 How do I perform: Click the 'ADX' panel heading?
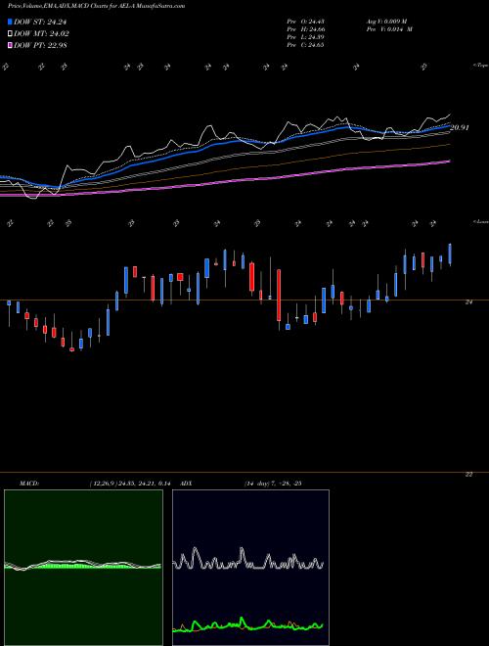click(x=187, y=484)
